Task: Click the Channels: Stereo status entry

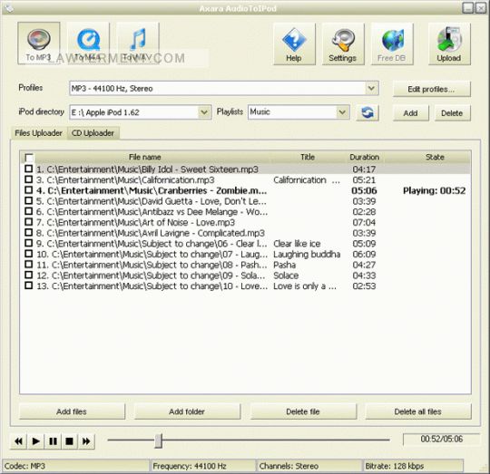Action: 309,466
